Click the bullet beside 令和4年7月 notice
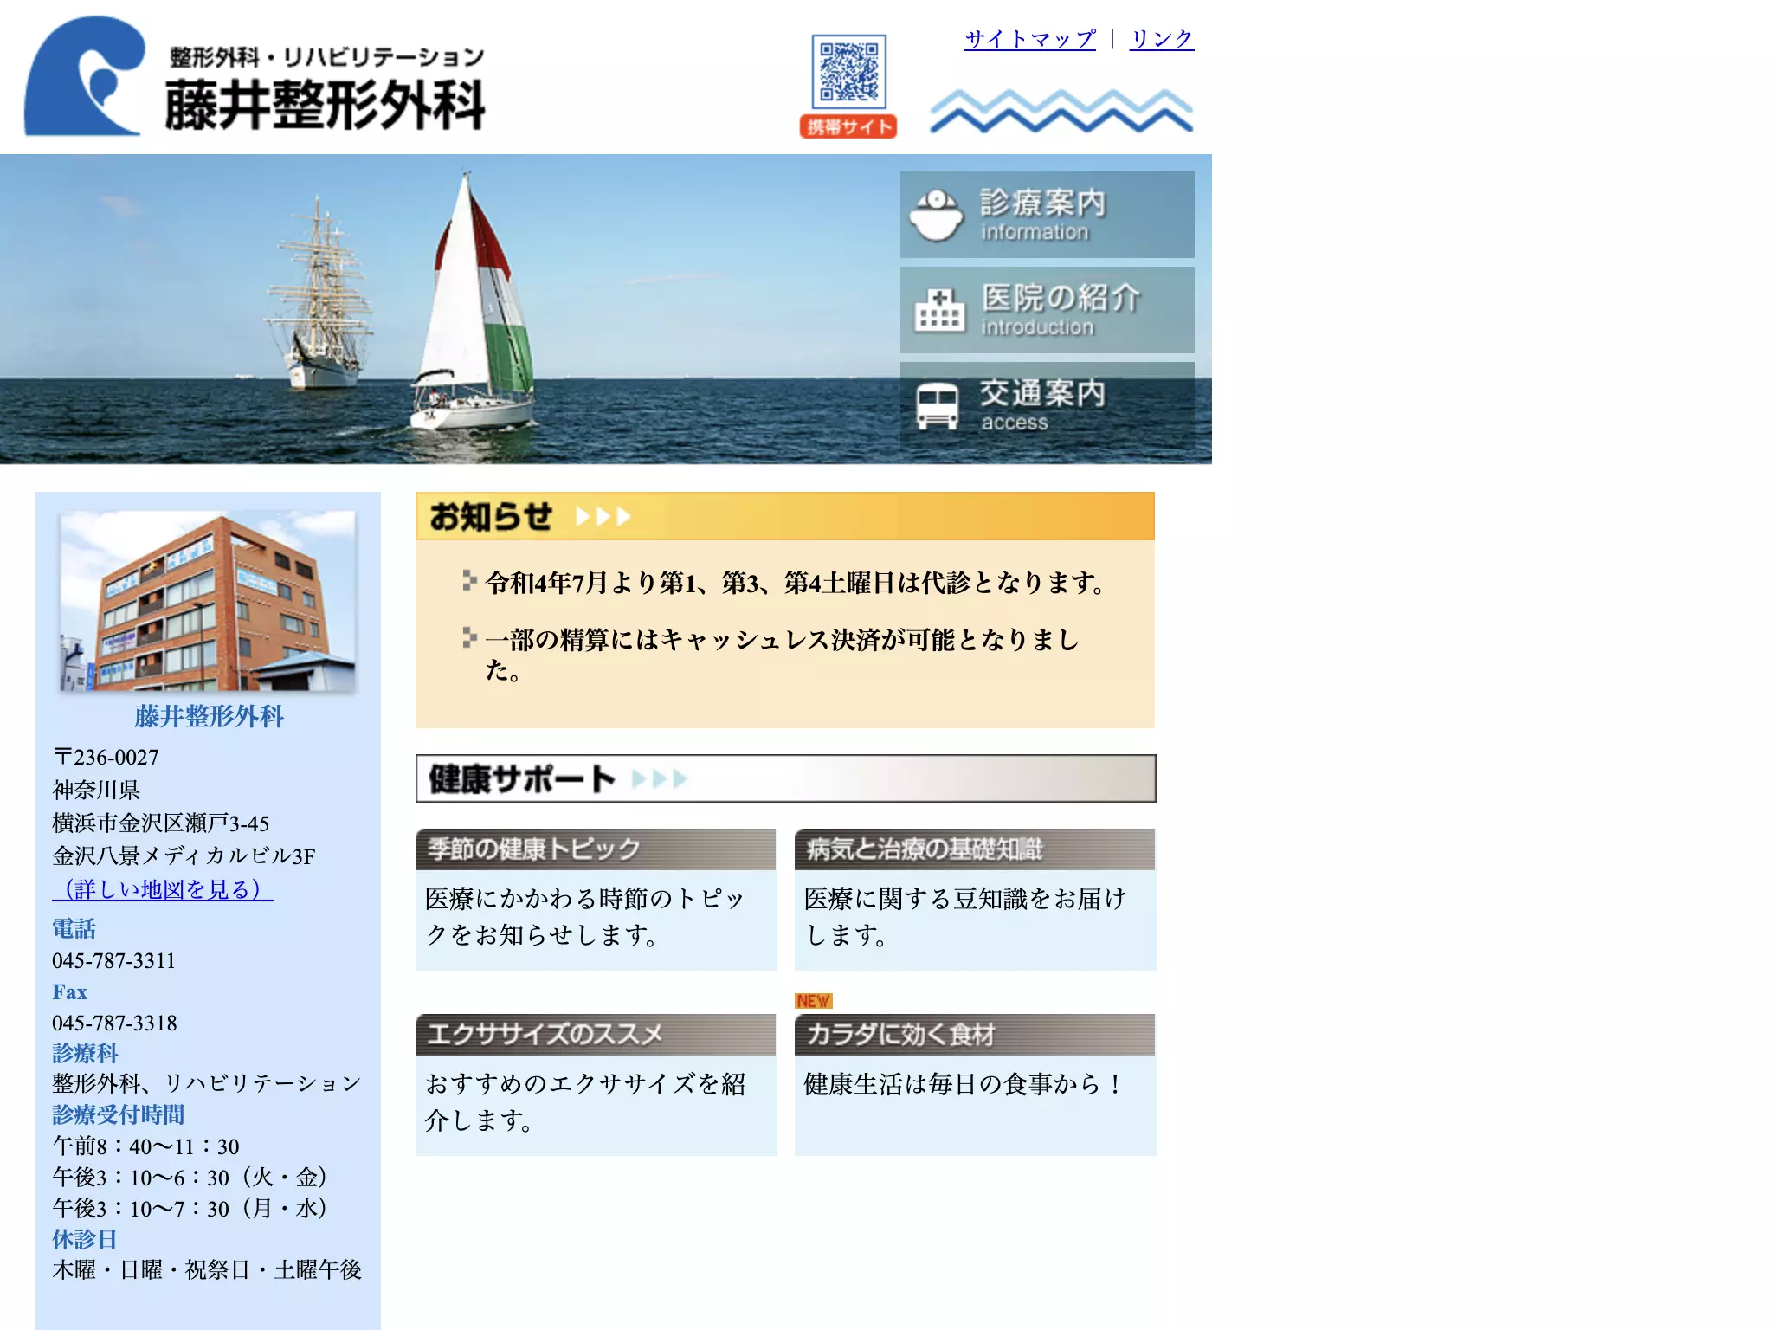This screenshot has width=1773, height=1330. 469,580
